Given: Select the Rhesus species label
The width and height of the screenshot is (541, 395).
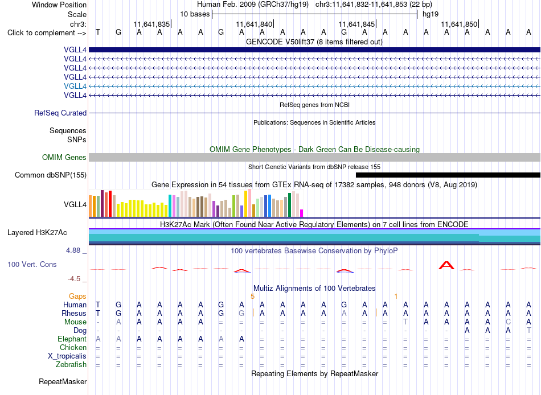Looking at the screenshot, I should tap(74, 313).
